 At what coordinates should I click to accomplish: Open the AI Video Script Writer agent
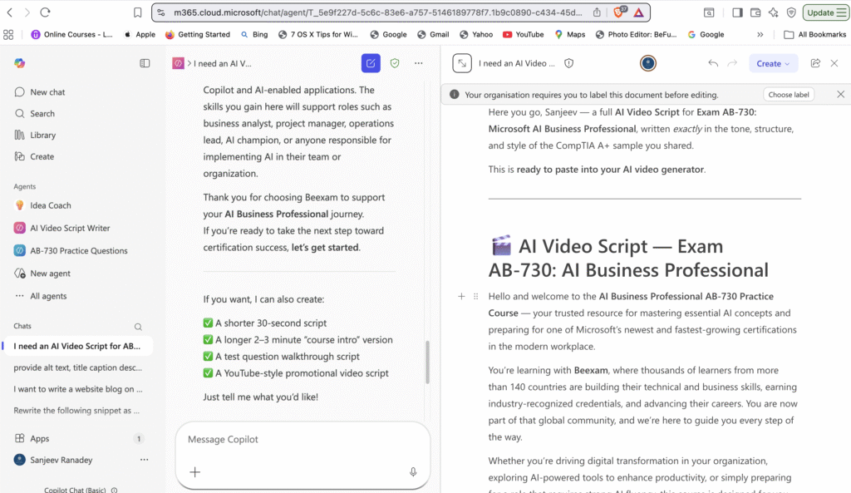click(x=69, y=227)
